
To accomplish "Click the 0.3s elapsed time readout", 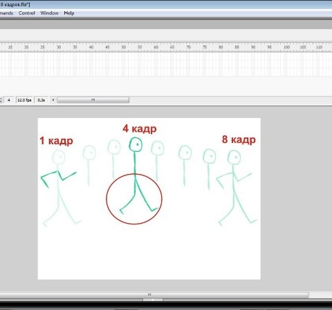I will [41, 100].
